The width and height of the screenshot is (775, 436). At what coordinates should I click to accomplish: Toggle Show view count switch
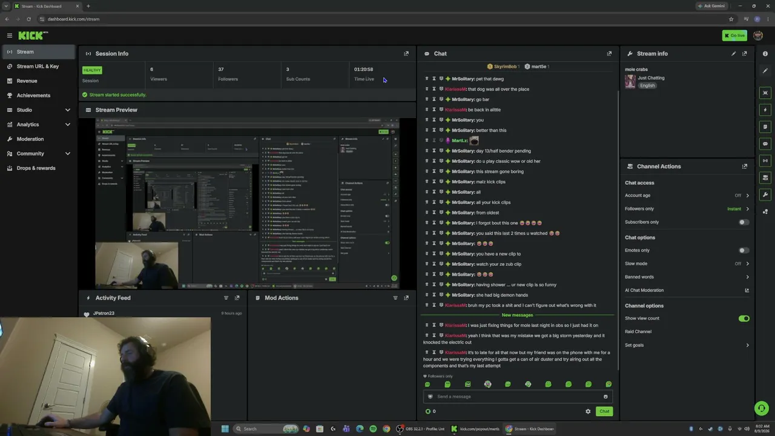(x=744, y=319)
